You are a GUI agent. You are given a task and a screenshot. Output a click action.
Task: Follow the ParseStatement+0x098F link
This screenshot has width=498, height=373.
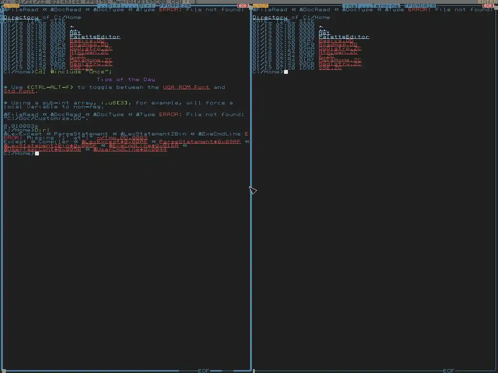coord(200,142)
